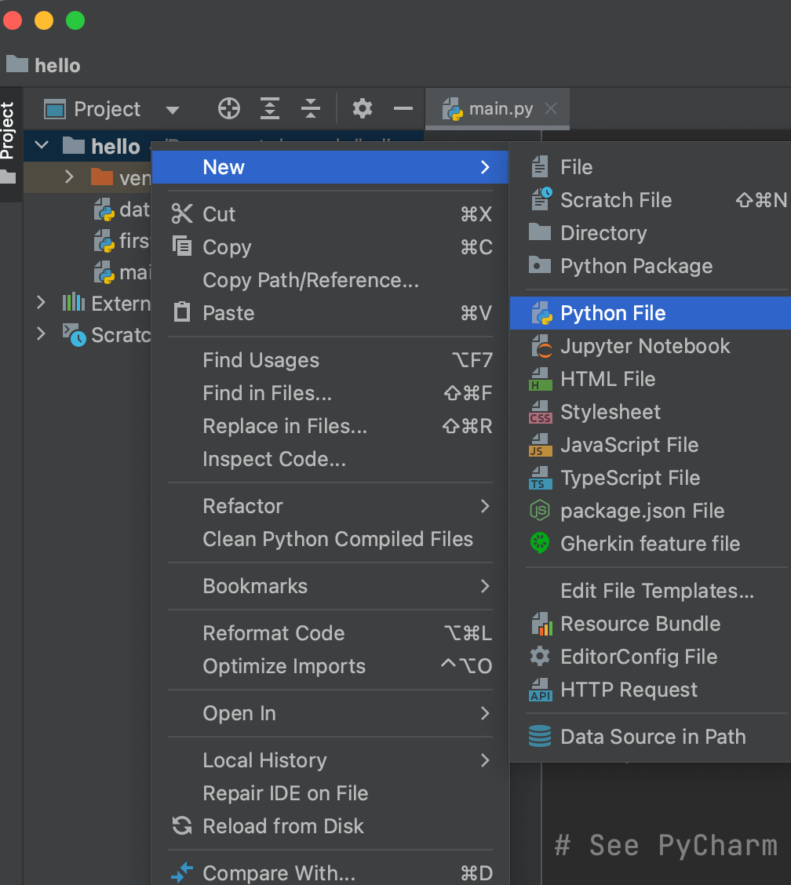Image resolution: width=791 pixels, height=885 pixels.
Task: Click the Expand All icon in Project toolbar
Action: click(x=270, y=108)
